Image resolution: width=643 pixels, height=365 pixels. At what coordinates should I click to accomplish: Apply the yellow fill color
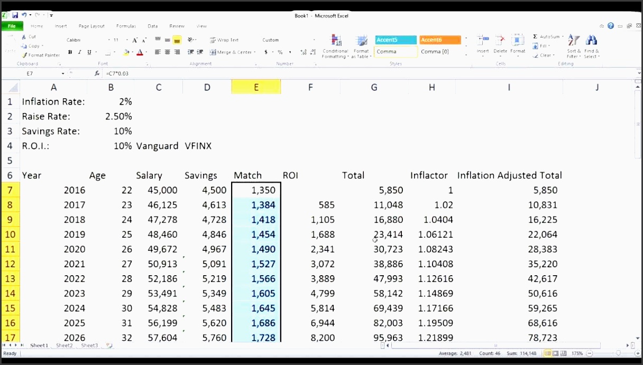[x=126, y=52]
